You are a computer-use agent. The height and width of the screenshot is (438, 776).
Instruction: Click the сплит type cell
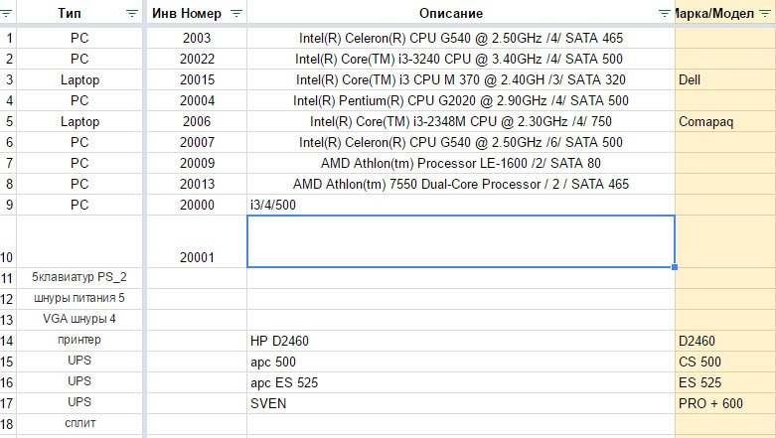79,423
